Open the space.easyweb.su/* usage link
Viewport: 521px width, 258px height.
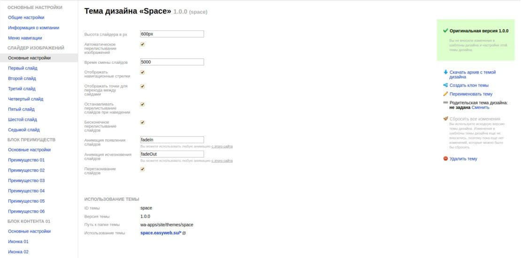coord(161,233)
